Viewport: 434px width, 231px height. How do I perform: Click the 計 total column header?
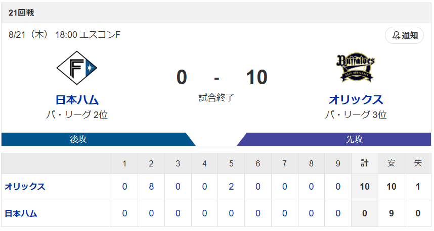click(365, 163)
